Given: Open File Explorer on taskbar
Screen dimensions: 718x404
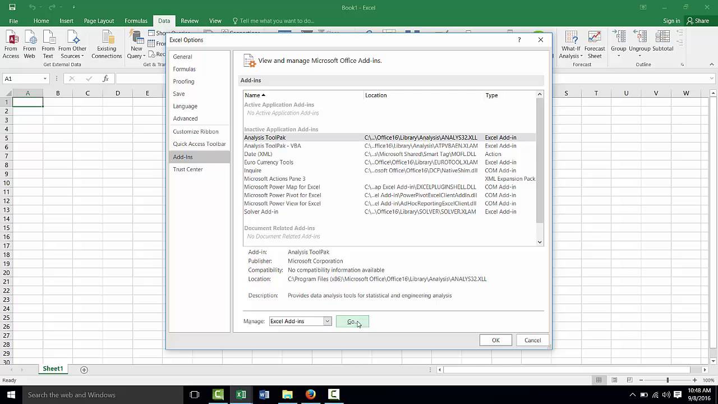Looking at the screenshot, I should (x=287, y=394).
